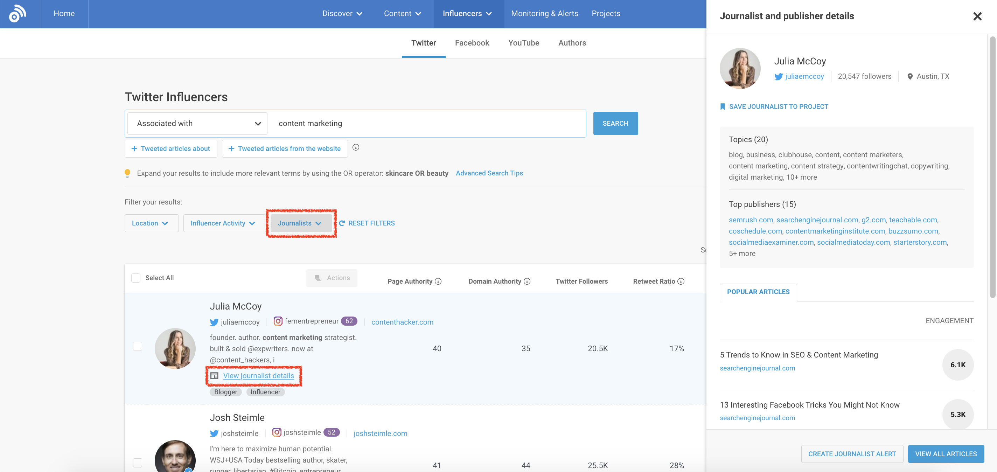
Task: Click the bookmark icon beside Save Journalist To Project
Action: [723, 106]
